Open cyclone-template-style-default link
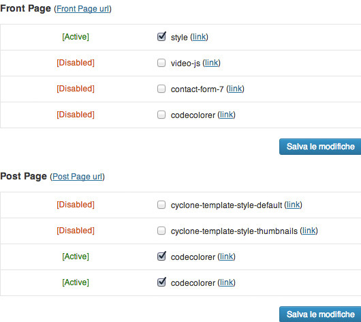 coord(293,205)
